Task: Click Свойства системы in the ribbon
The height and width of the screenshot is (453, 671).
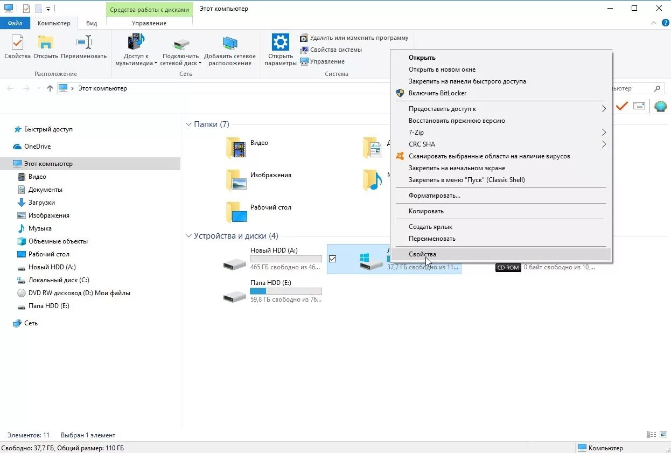Action: pyautogui.click(x=336, y=50)
